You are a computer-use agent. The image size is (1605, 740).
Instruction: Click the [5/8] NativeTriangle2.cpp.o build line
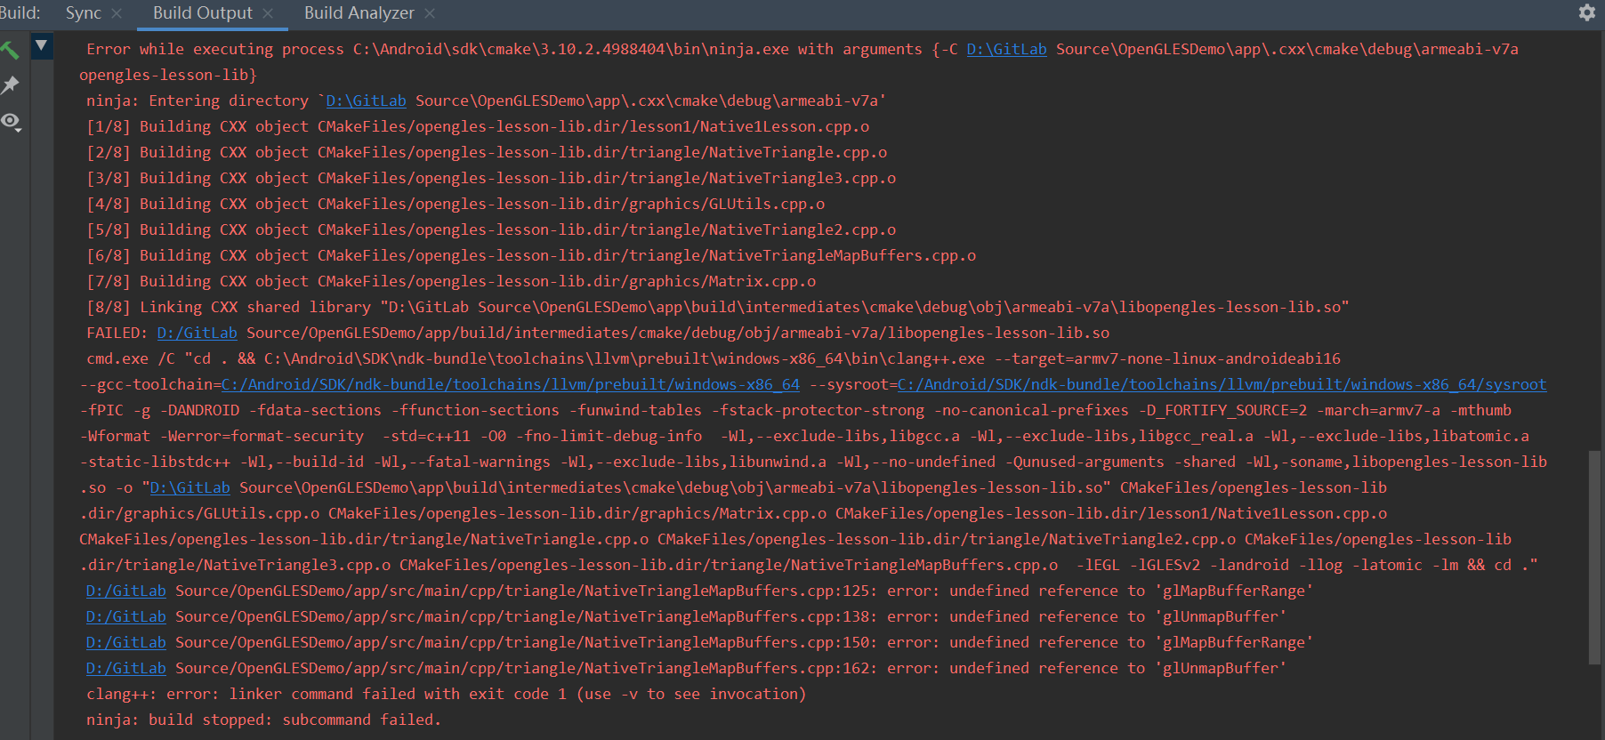click(491, 230)
